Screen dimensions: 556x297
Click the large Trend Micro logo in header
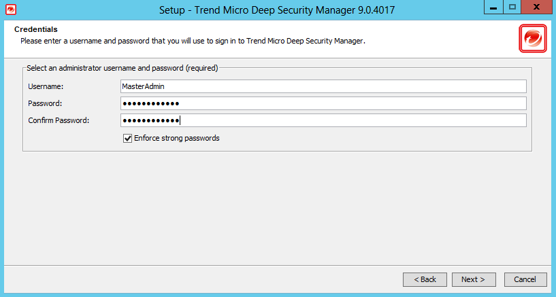click(x=533, y=39)
